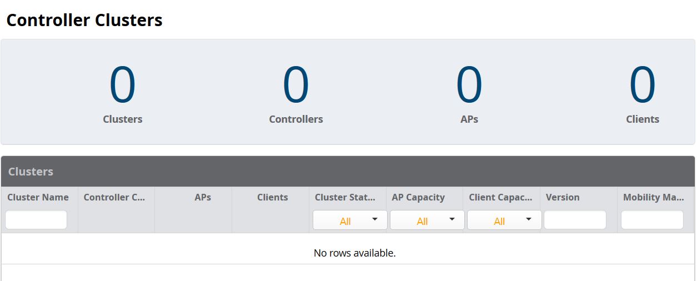697x281 pixels.
Task: Select the APs count summary tile
Action: [x=469, y=93]
